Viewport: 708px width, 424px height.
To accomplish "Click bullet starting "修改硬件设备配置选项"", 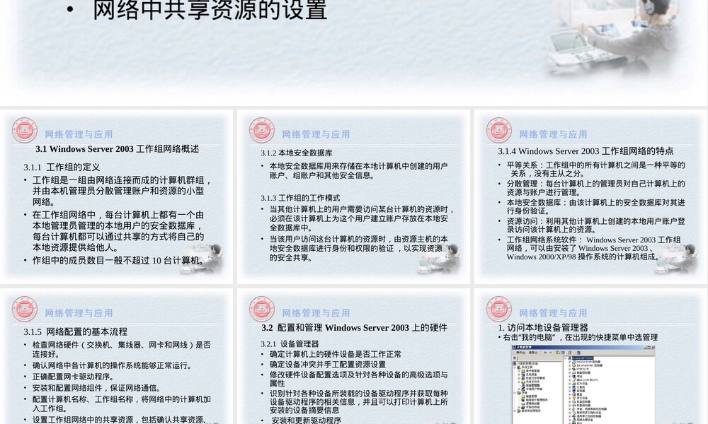I will (358, 379).
